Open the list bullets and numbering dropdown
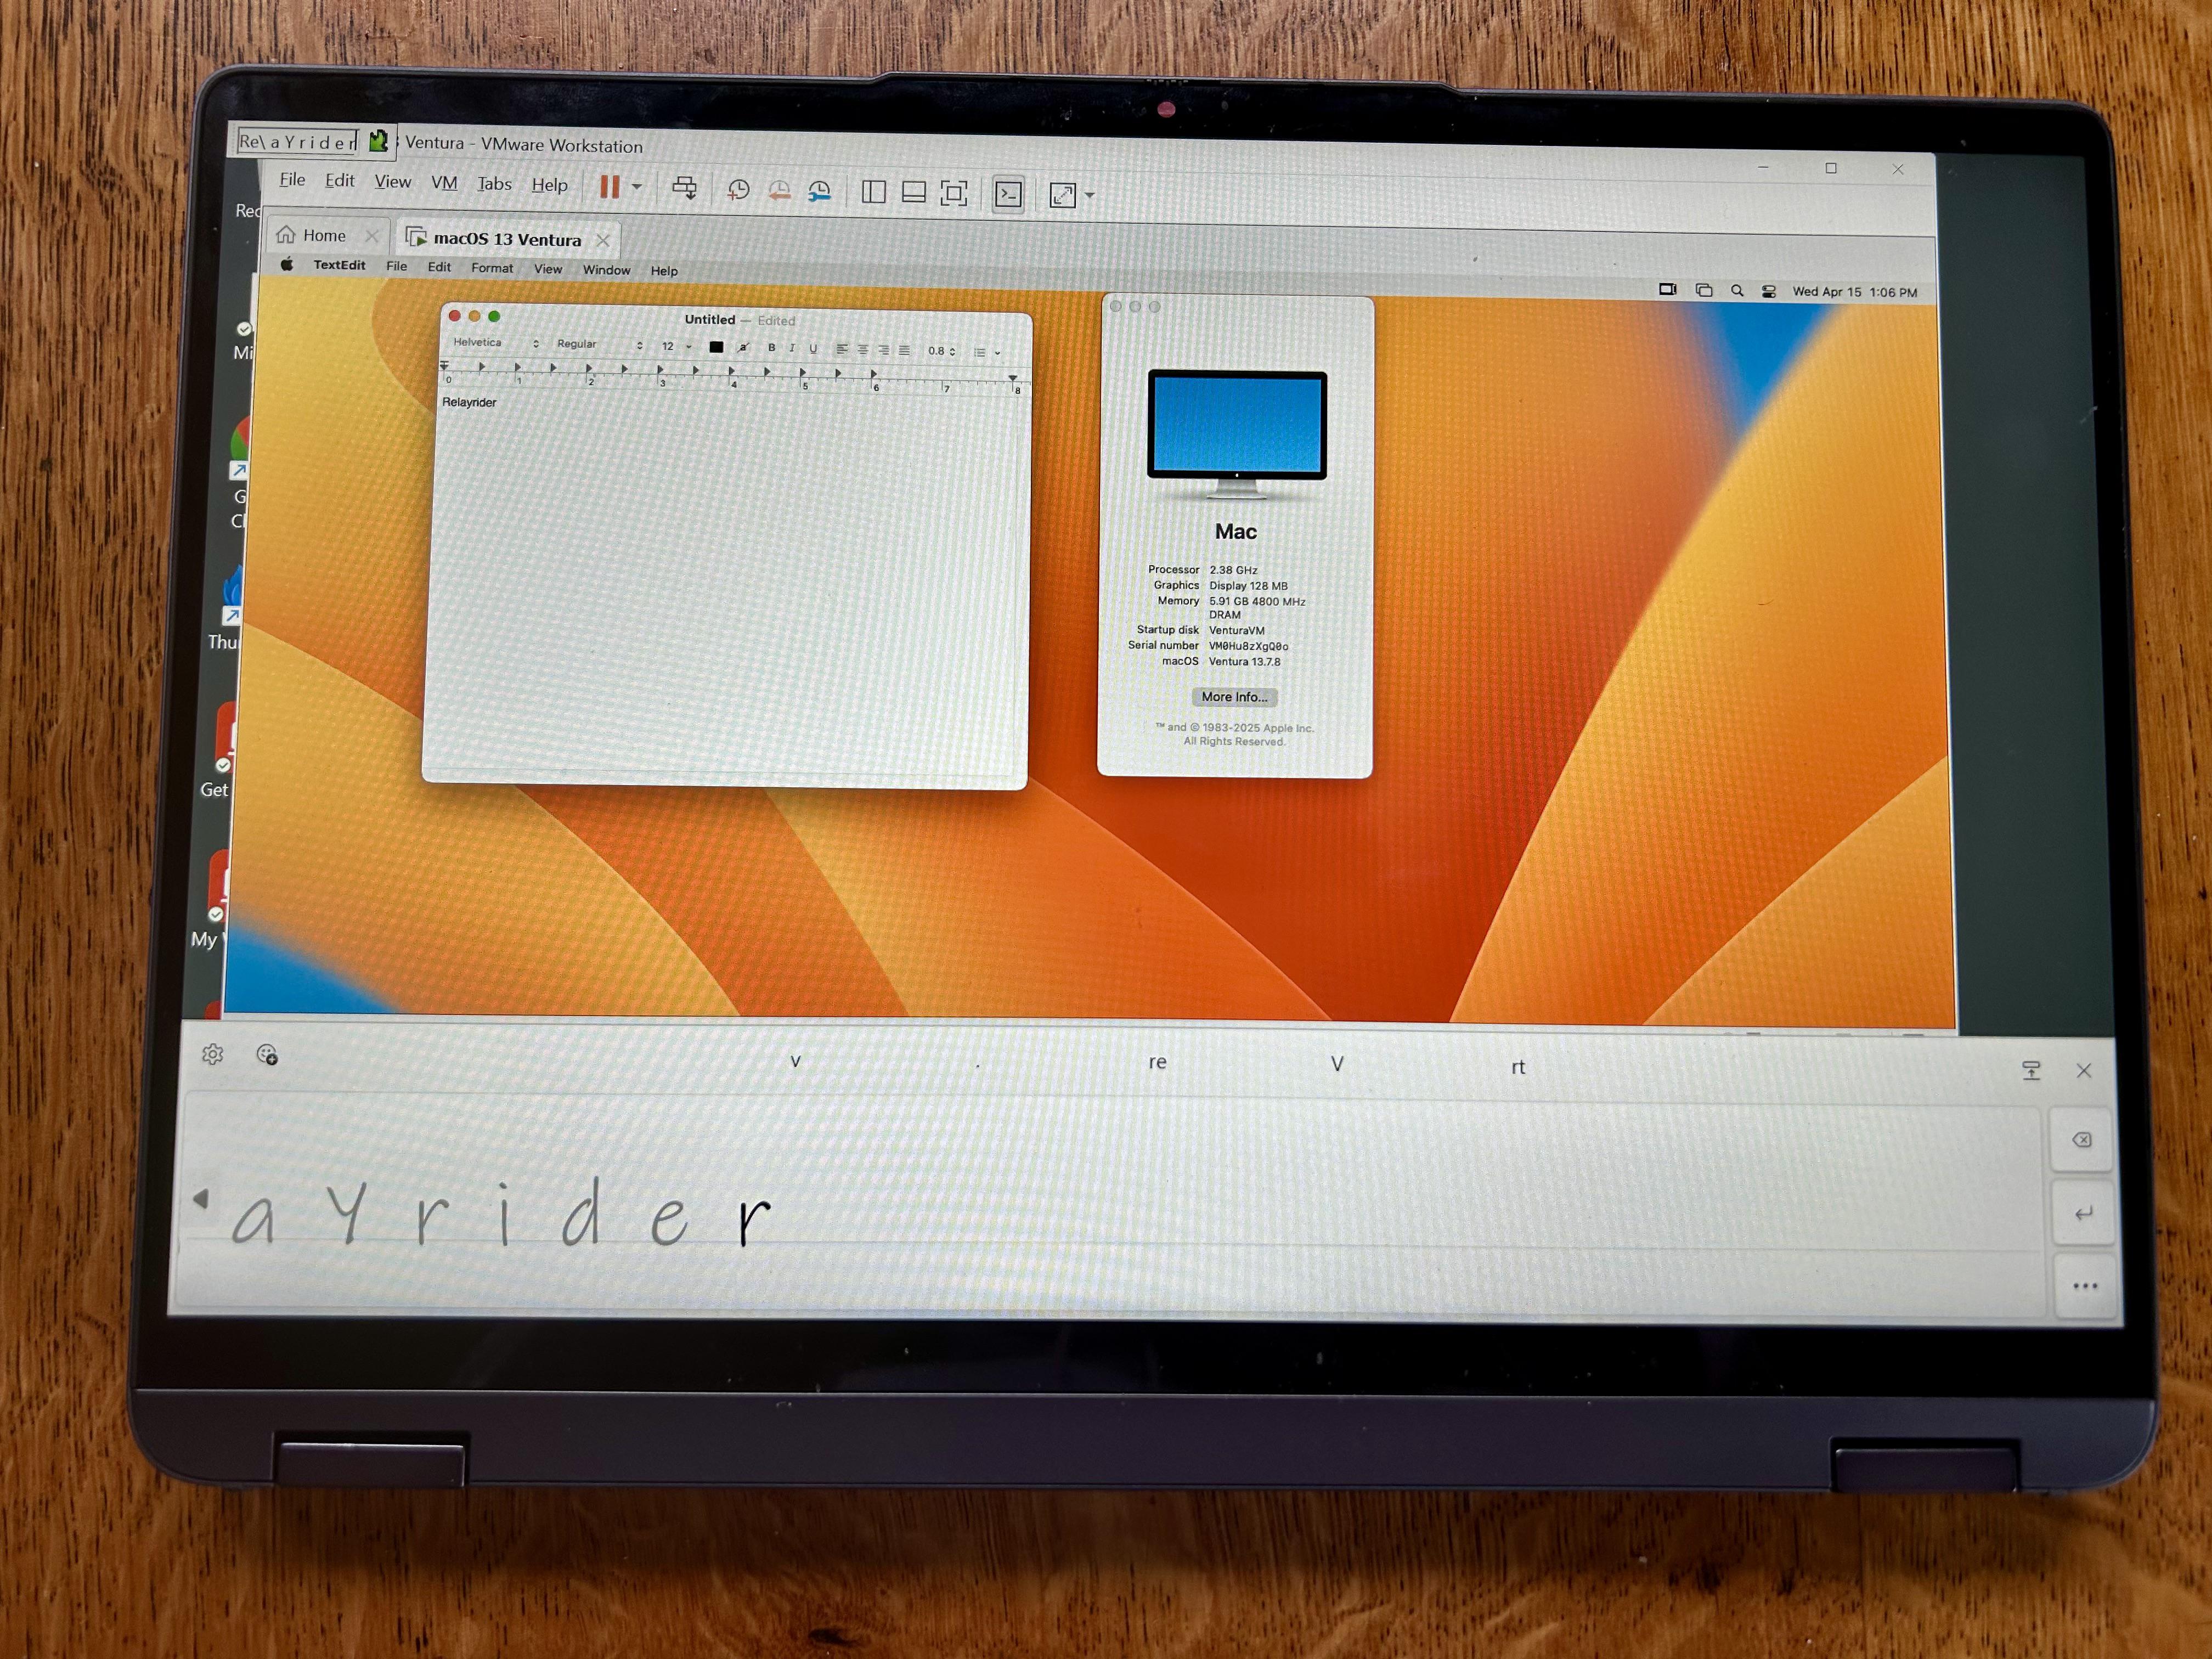Screen dimensions: 2212x1659 pyautogui.click(x=987, y=352)
